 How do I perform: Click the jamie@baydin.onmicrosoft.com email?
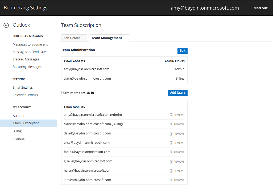pyautogui.click(x=87, y=180)
